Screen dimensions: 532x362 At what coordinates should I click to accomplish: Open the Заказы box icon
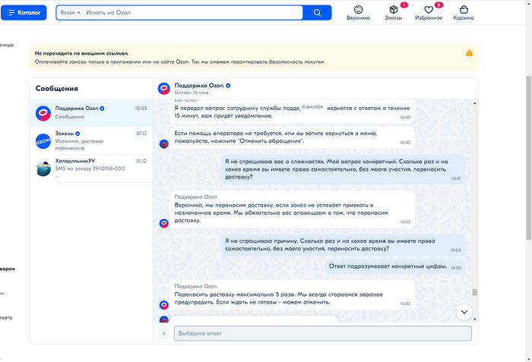[394, 13]
